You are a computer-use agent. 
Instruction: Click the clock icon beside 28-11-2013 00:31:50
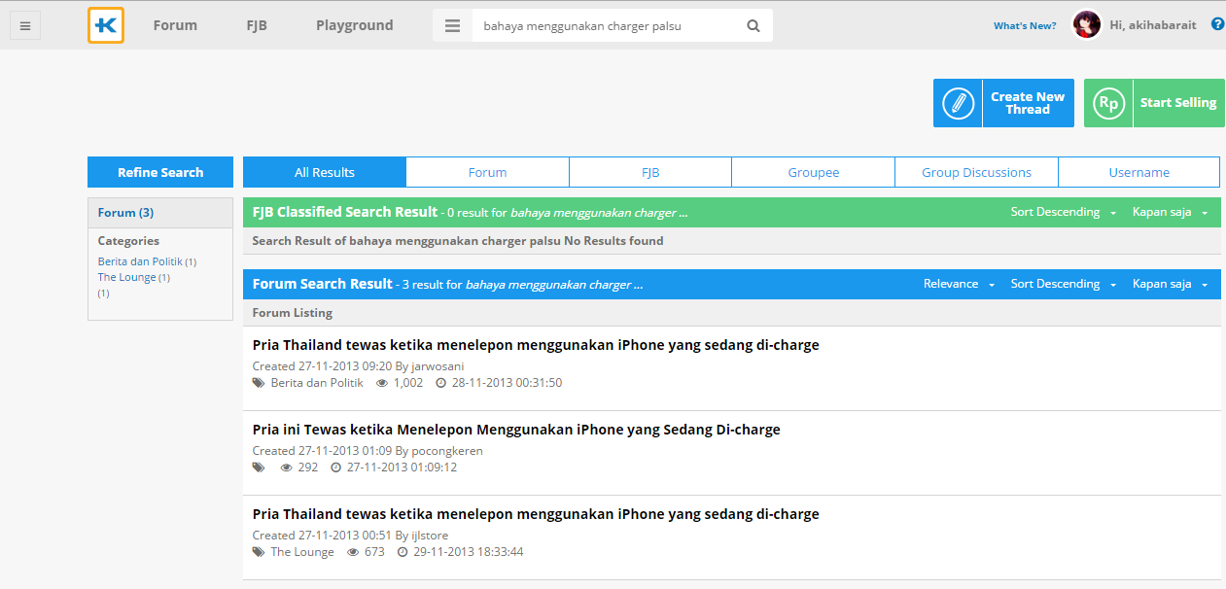[x=441, y=383]
